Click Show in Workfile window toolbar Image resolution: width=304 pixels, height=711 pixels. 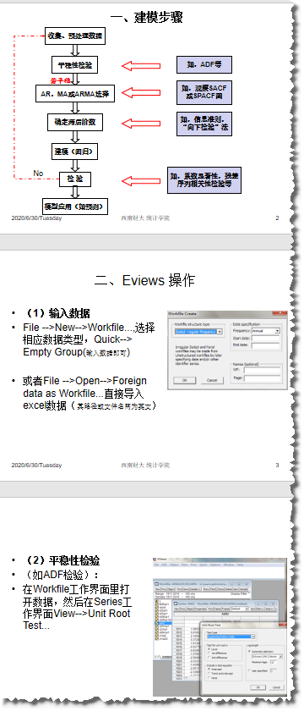click(x=206, y=589)
